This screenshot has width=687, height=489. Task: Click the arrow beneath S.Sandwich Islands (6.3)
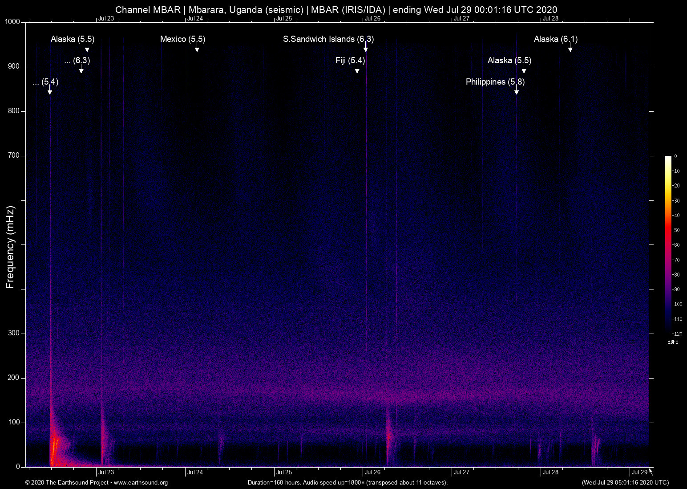tap(365, 49)
